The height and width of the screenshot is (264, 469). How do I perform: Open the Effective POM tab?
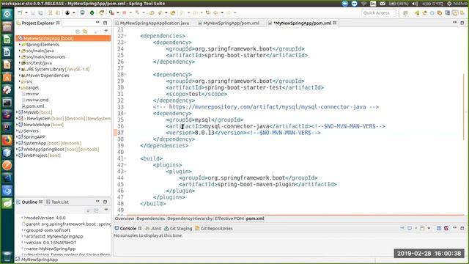pyautogui.click(x=229, y=219)
